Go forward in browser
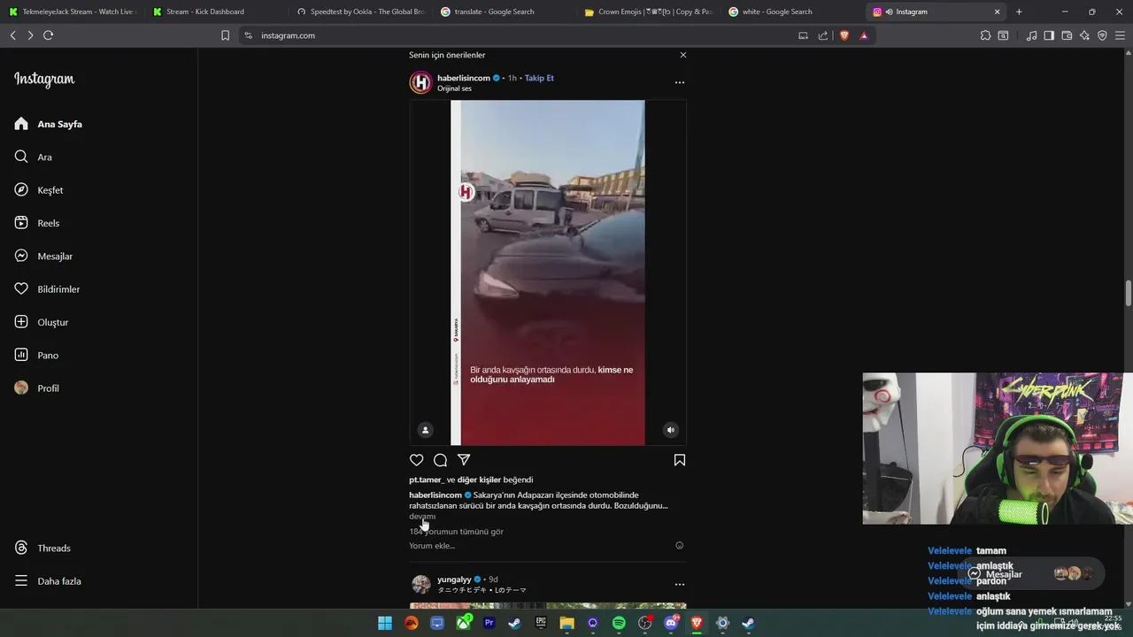The height and width of the screenshot is (637, 1133). [30, 35]
